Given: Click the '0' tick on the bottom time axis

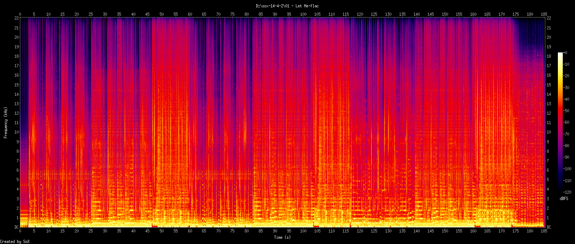Looking at the screenshot, I should click(20, 231).
